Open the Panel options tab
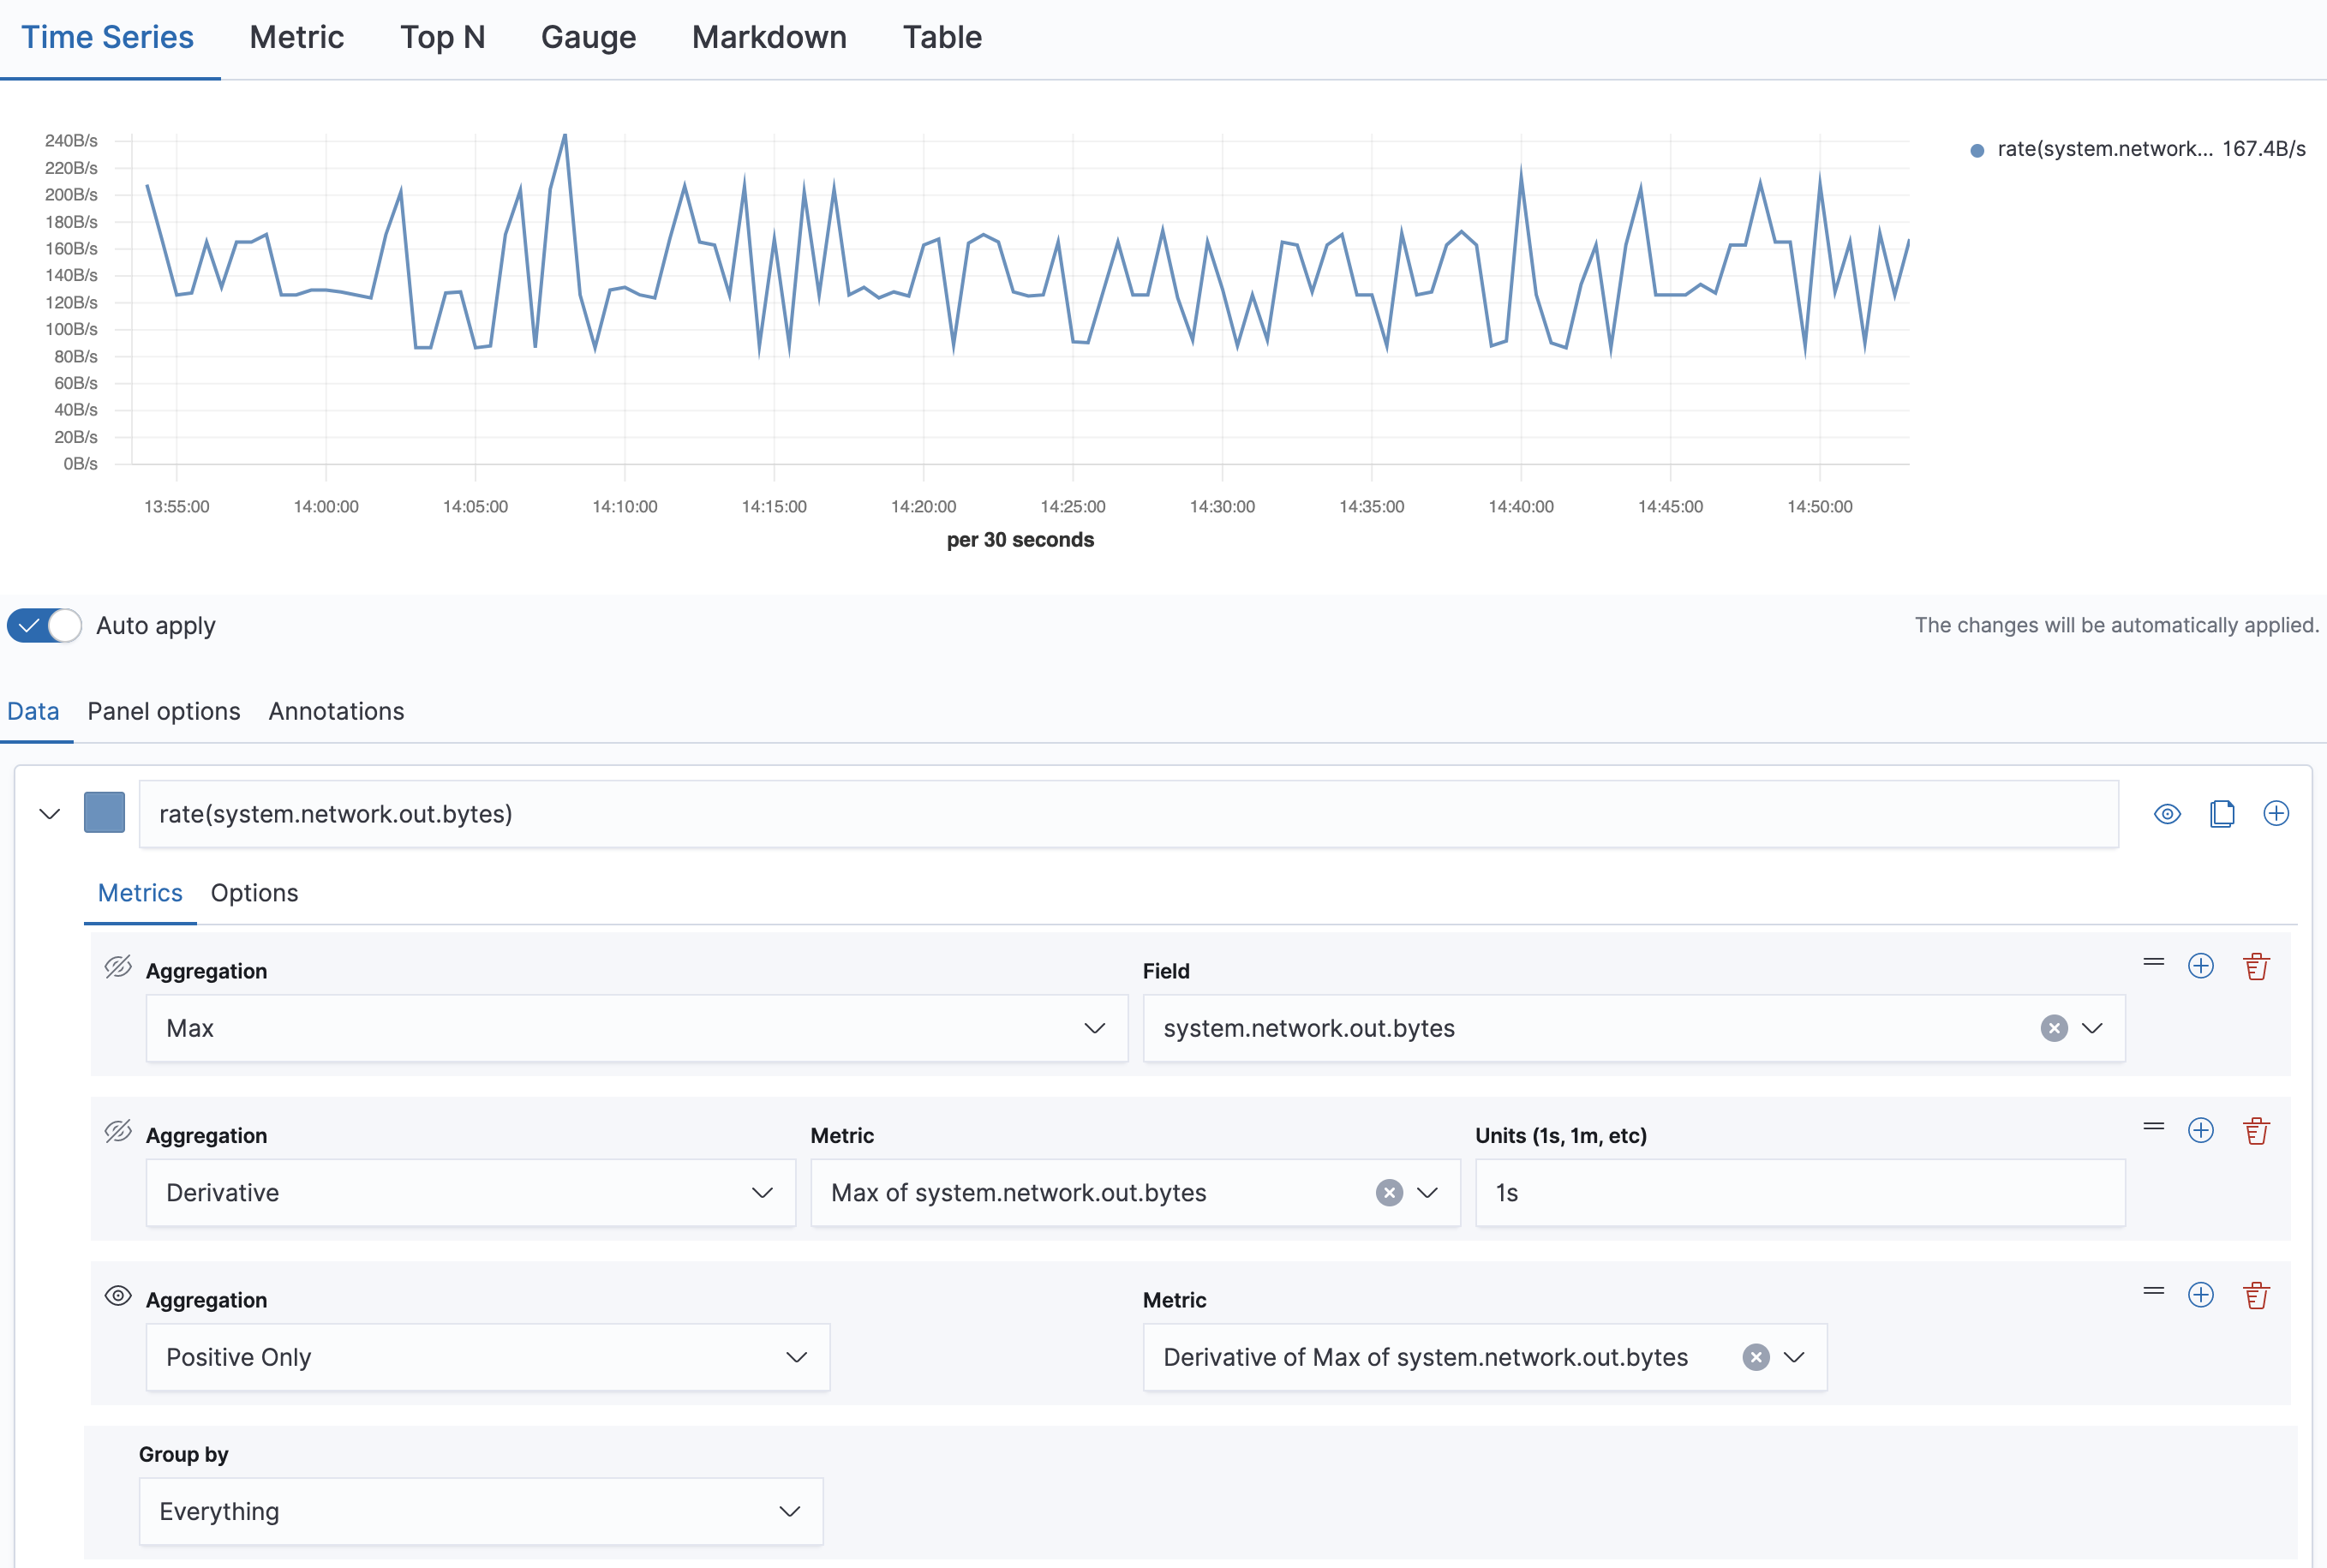 163,711
